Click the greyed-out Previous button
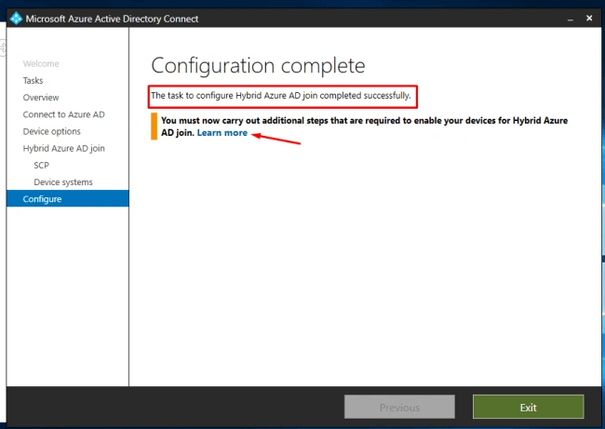 coord(399,407)
